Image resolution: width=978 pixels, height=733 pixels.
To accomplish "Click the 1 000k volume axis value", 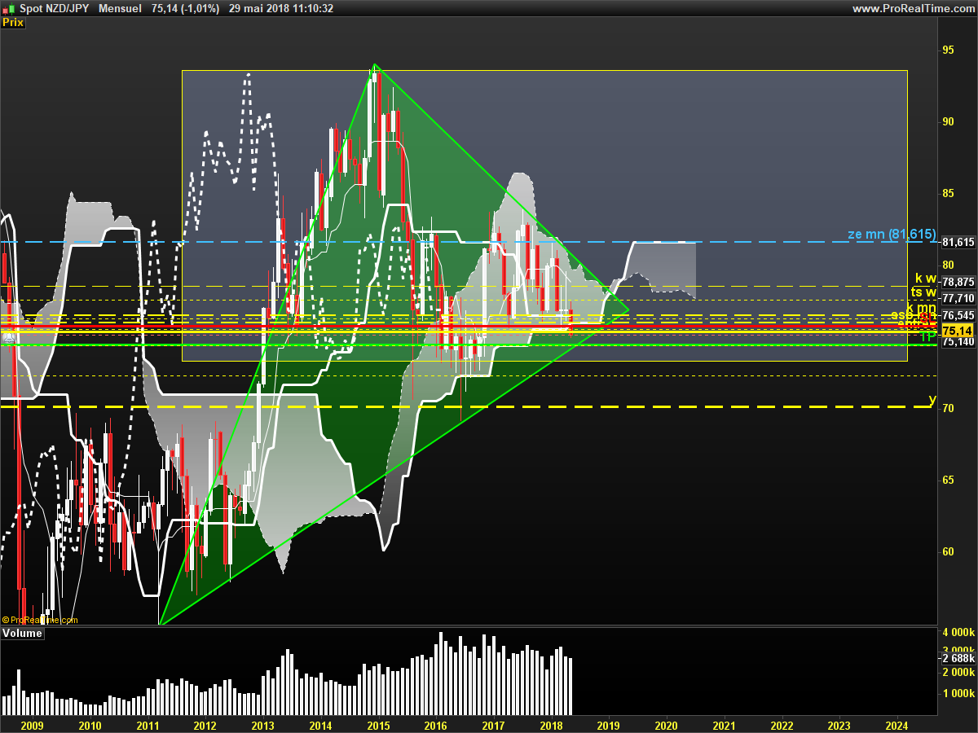I will [958, 693].
